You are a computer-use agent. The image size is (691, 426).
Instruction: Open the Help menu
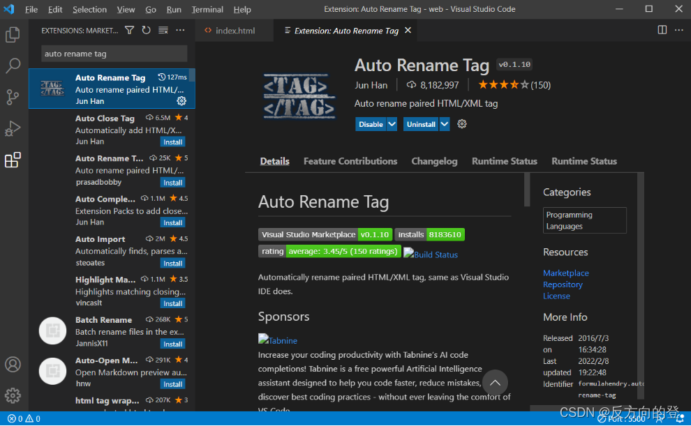point(242,9)
